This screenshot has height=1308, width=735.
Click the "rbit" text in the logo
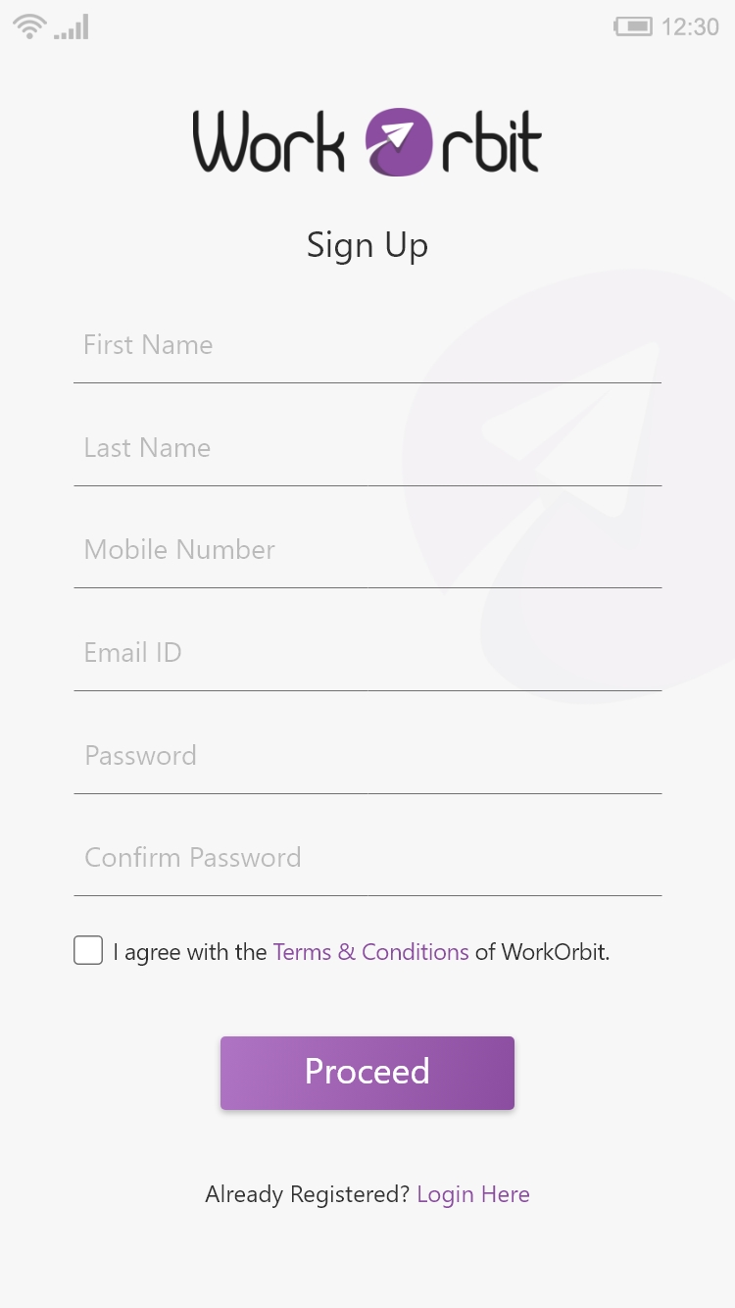click(x=491, y=143)
